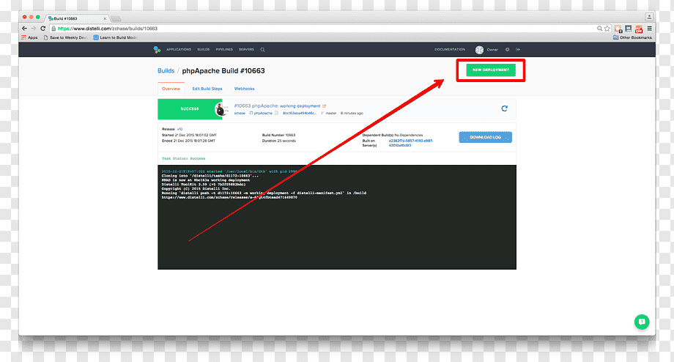
Task: Switch to the Overview tab
Action: 171,89
